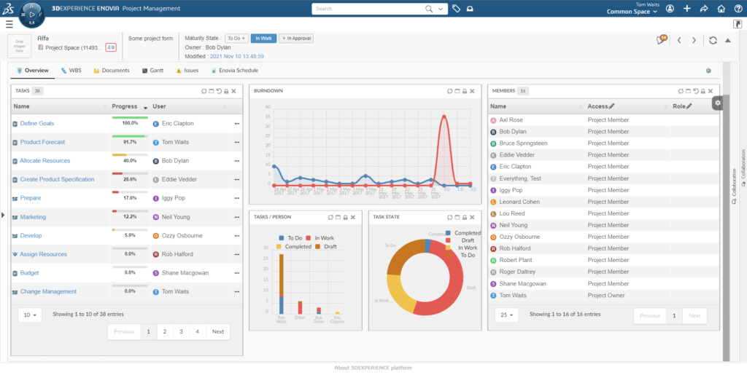Click the pop-out arrow icon below help

pos(738,24)
